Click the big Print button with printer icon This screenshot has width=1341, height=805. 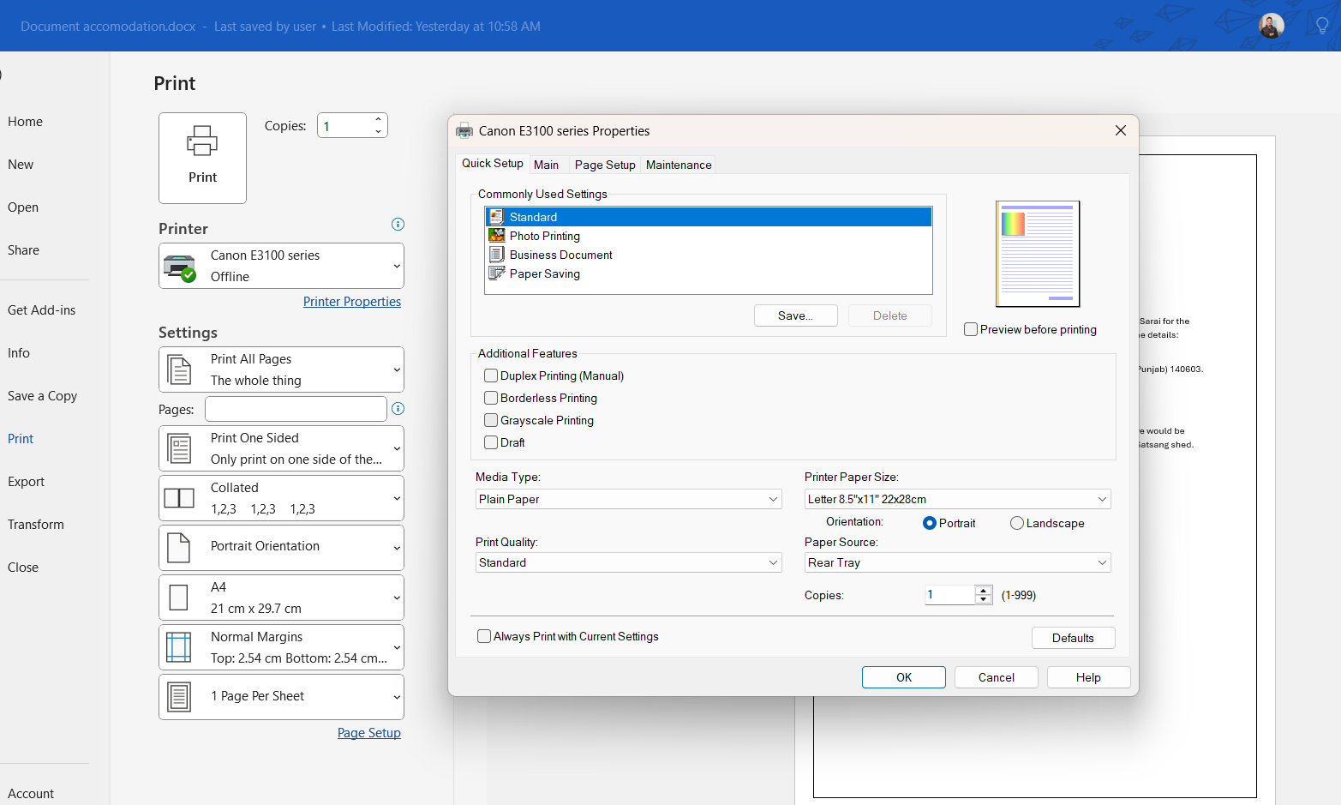[202, 158]
